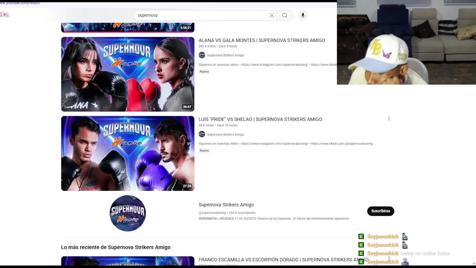The height and width of the screenshot is (268, 476).
Task: Click the search field containing 'supernova'
Action: tap(203, 15)
